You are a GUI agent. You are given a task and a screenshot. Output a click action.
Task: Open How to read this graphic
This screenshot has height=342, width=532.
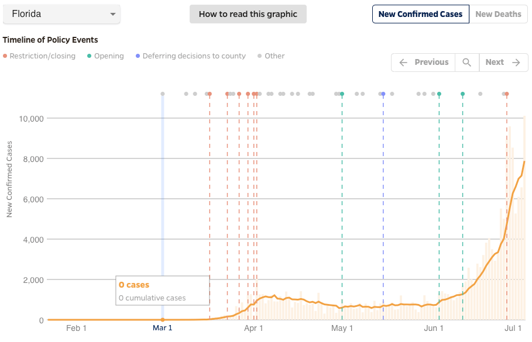[x=248, y=14]
